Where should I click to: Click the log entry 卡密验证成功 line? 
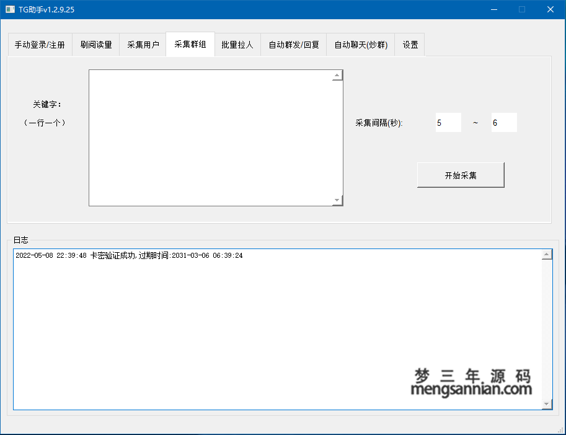(129, 255)
